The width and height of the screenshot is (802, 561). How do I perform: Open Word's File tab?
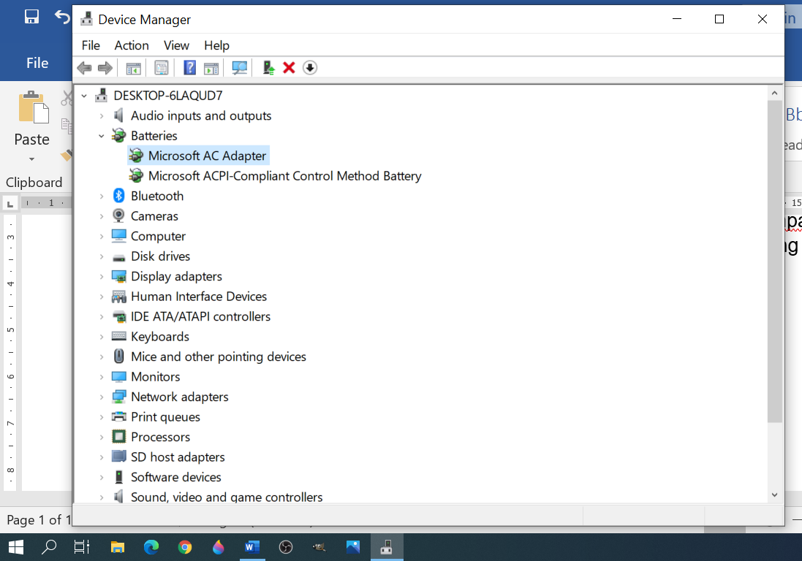(37, 63)
